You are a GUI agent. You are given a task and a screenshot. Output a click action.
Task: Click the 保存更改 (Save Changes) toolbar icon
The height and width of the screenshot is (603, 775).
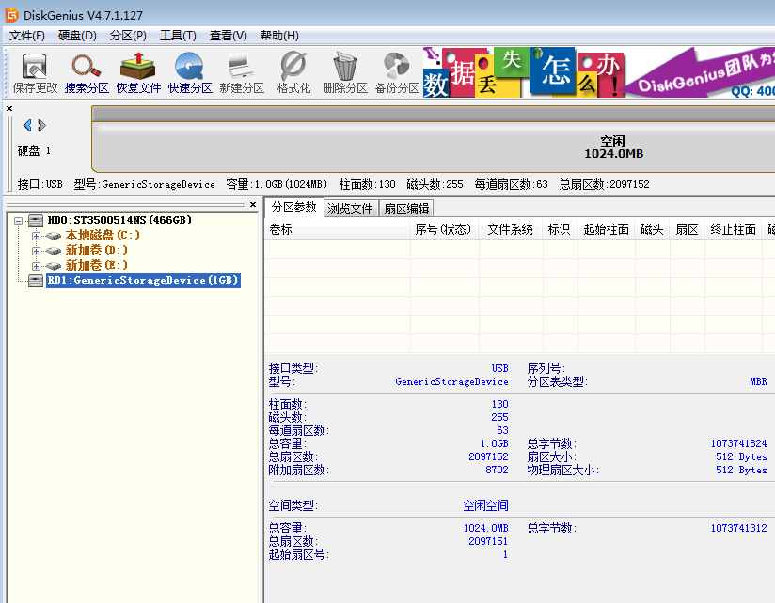coord(35,73)
